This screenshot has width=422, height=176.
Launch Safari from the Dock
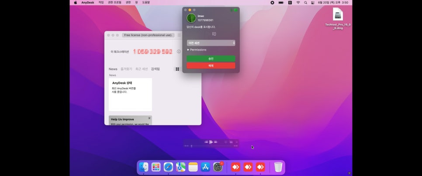pyautogui.click(x=168, y=167)
